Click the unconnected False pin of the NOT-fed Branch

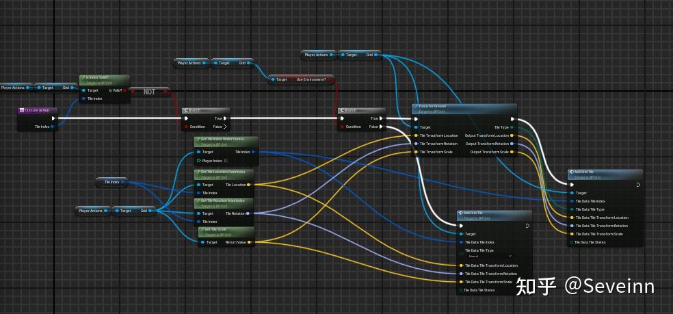[x=225, y=127]
